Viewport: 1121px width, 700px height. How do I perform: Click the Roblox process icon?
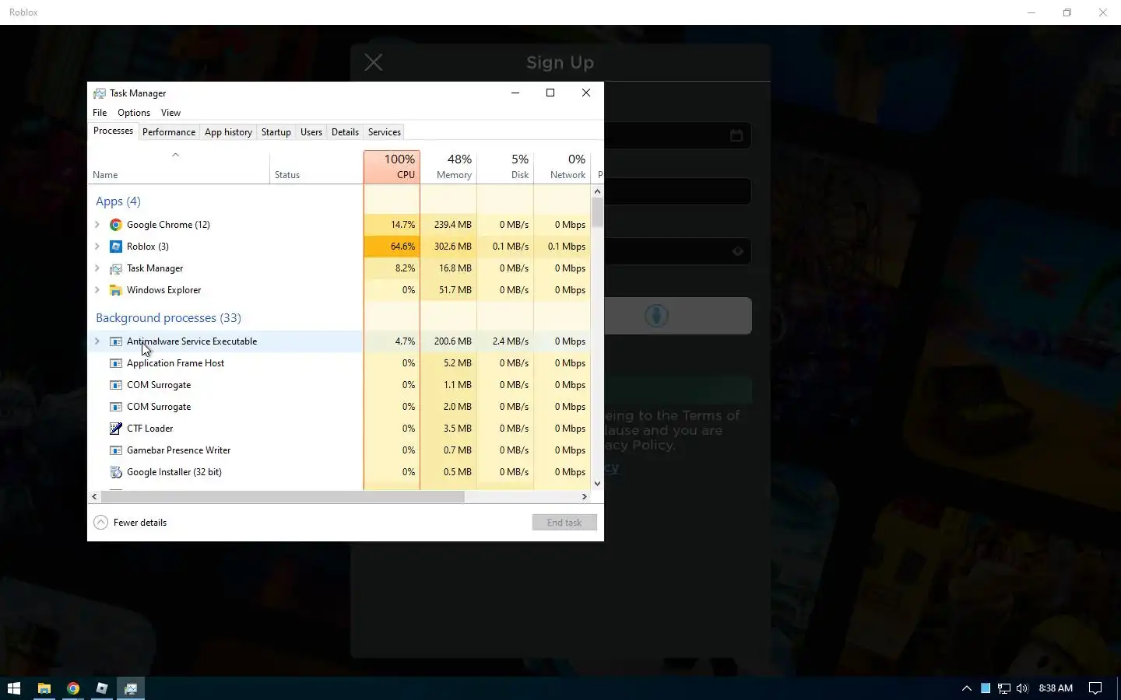tap(115, 247)
